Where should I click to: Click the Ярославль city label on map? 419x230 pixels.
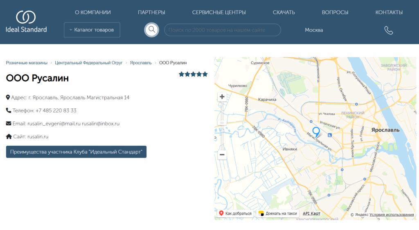click(x=385, y=130)
